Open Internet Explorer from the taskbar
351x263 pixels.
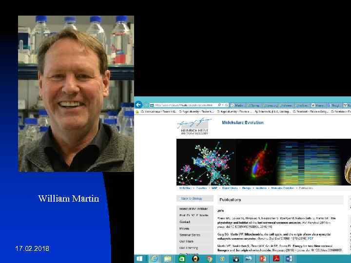(x=155, y=259)
